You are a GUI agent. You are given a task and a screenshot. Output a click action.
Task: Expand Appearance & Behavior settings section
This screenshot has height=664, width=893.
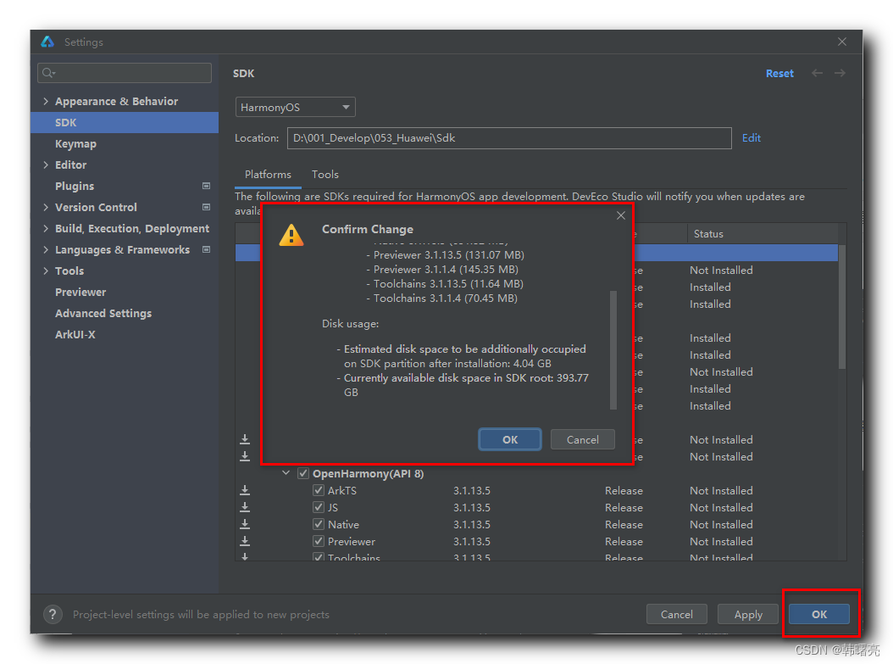46,102
